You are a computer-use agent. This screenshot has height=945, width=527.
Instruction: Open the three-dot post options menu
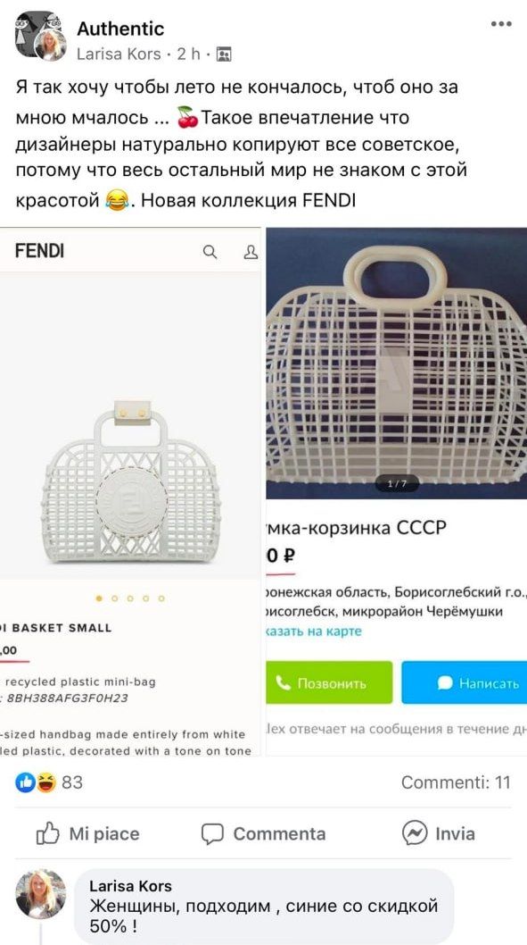(500, 24)
